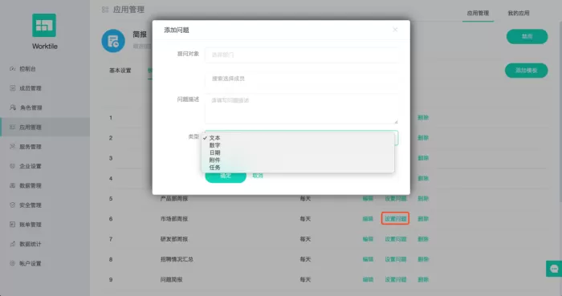Click 设置问题 for 招聘情况汇总
Viewport: 562px width, 296px height.
(396, 259)
